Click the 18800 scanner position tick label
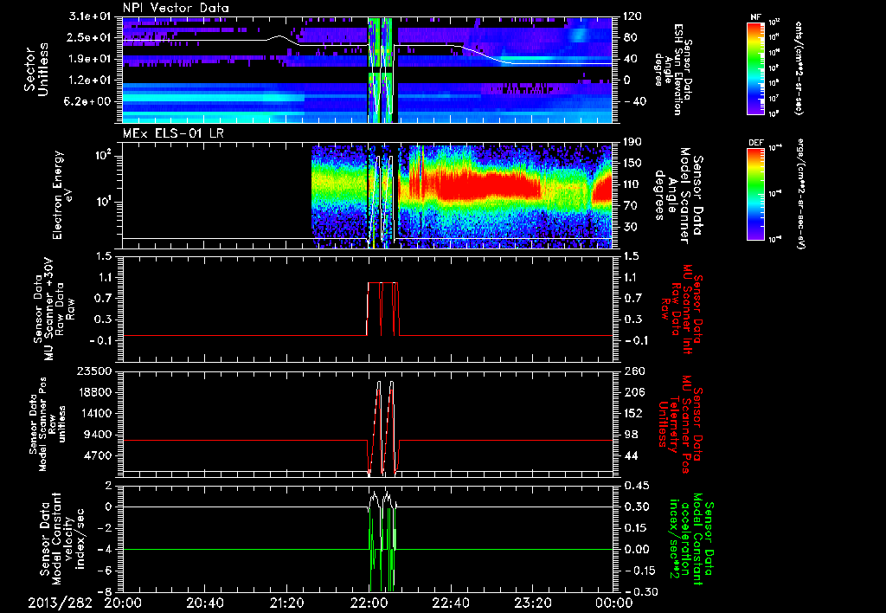 [x=94, y=392]
